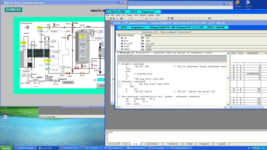Open the Window menu
Image resolution: width=267 pixels, height=150 pixels.
(x=151, y=15)
